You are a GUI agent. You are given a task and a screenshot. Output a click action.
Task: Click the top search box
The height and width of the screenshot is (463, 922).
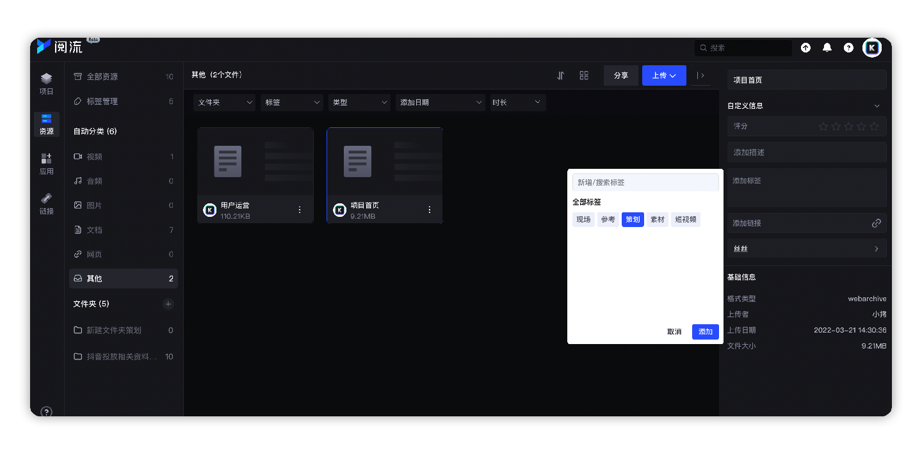point(743,48)
